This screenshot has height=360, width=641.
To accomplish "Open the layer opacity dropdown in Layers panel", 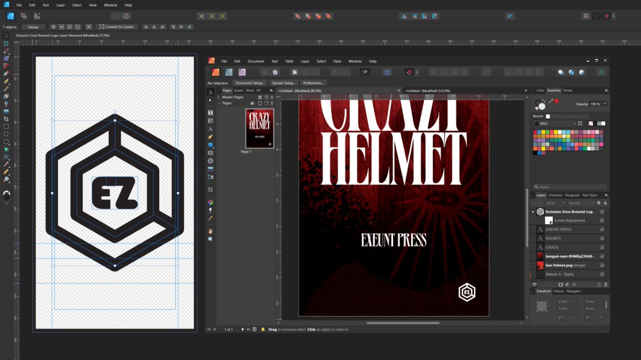I will click(x=555, y=203).
